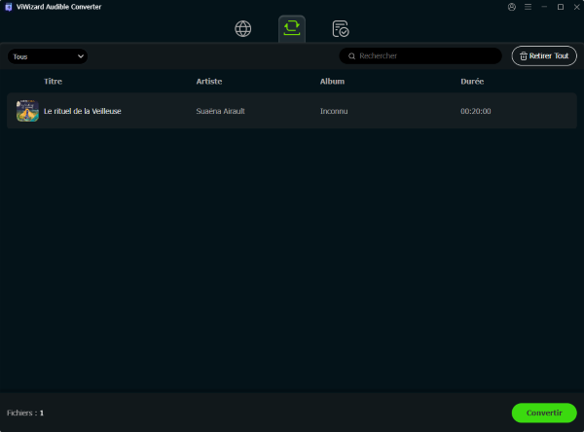Click the Artiste column header
The image size is (584, 432).
click(209, 81)
